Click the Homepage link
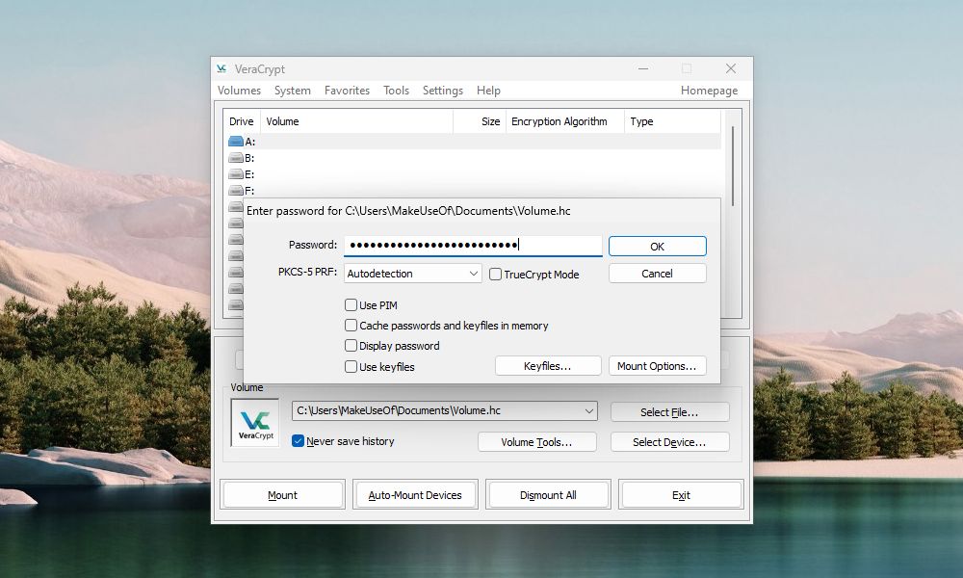Viewport: 963px width, 578px height. coord(709,91)
